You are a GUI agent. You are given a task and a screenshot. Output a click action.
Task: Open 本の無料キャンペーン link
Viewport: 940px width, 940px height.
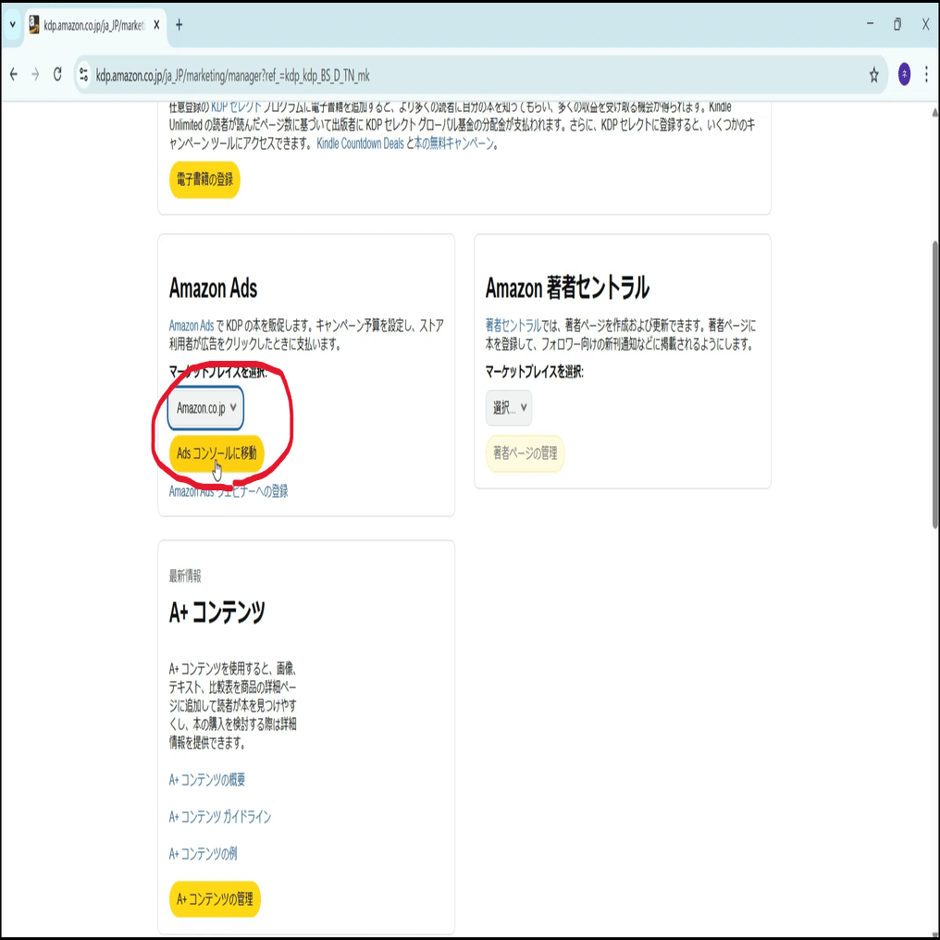(454, 144)
